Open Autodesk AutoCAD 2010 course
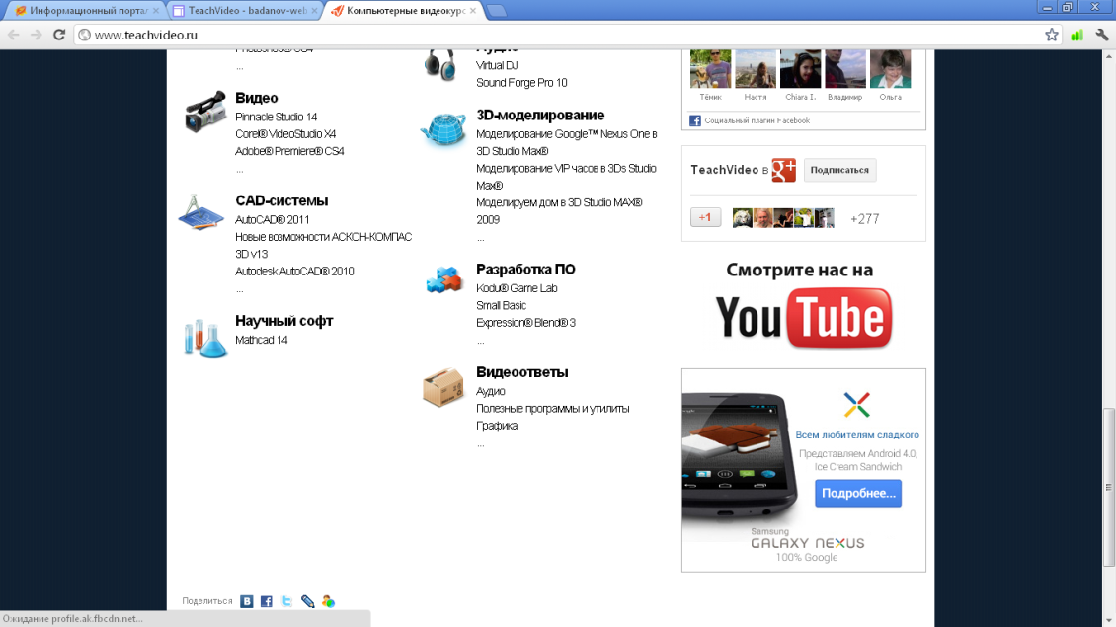 pyautogui.click(x=294, y=272)
